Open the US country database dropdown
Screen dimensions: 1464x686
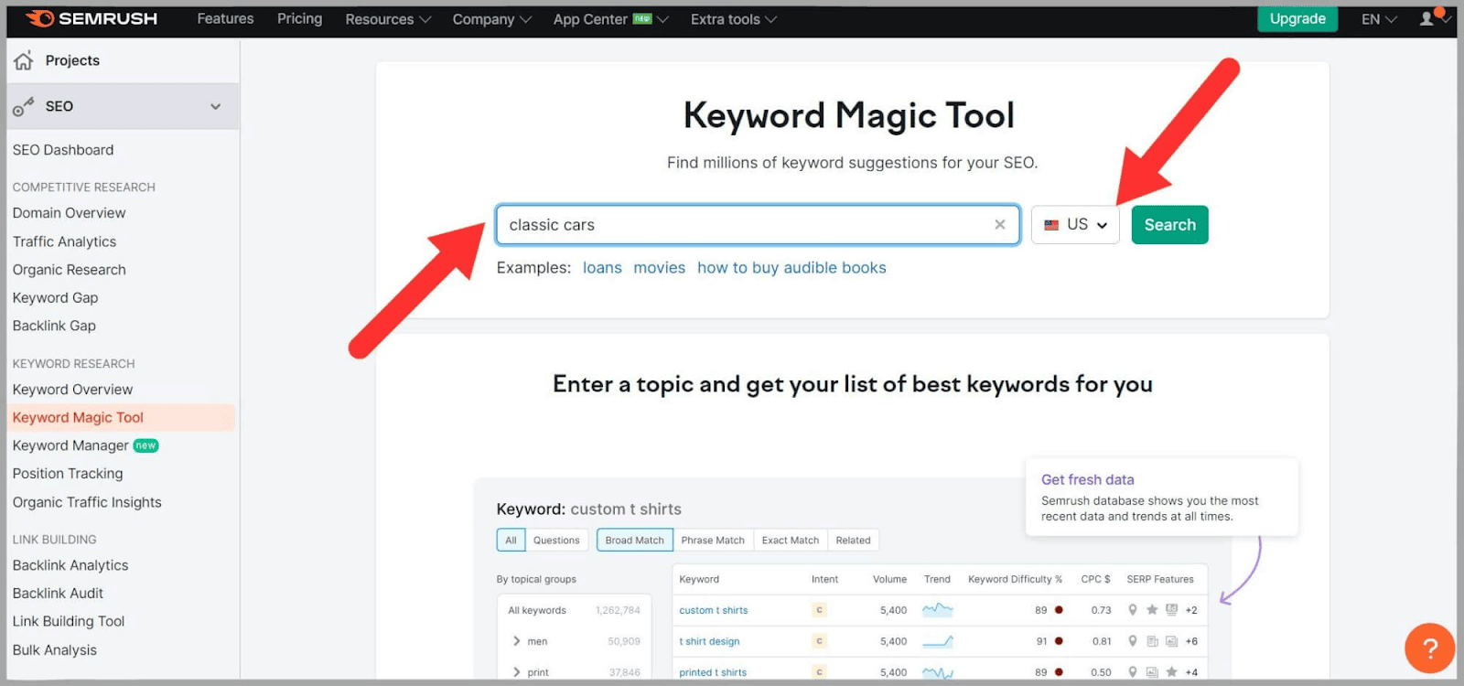click(x=1075, y=225)
